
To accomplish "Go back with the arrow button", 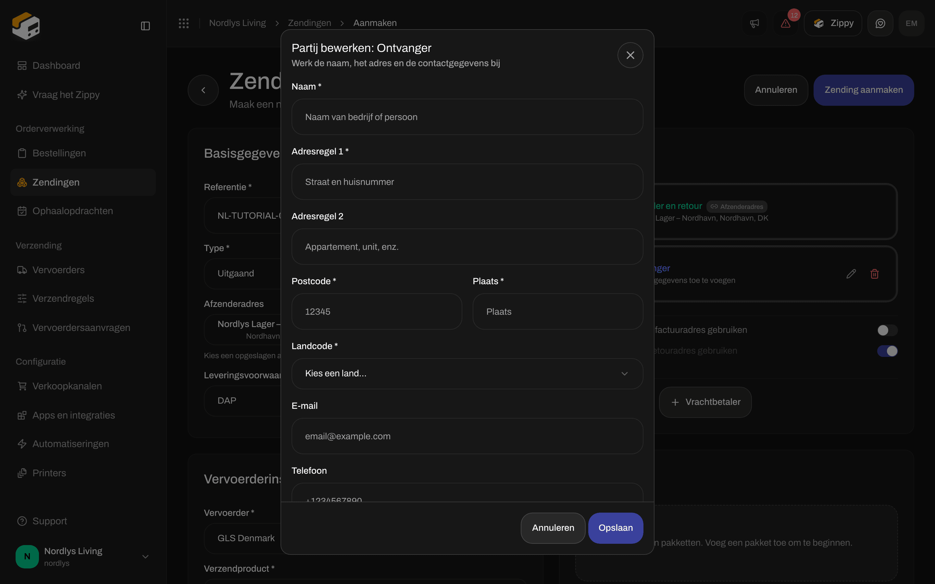I will tap(203, 90).
